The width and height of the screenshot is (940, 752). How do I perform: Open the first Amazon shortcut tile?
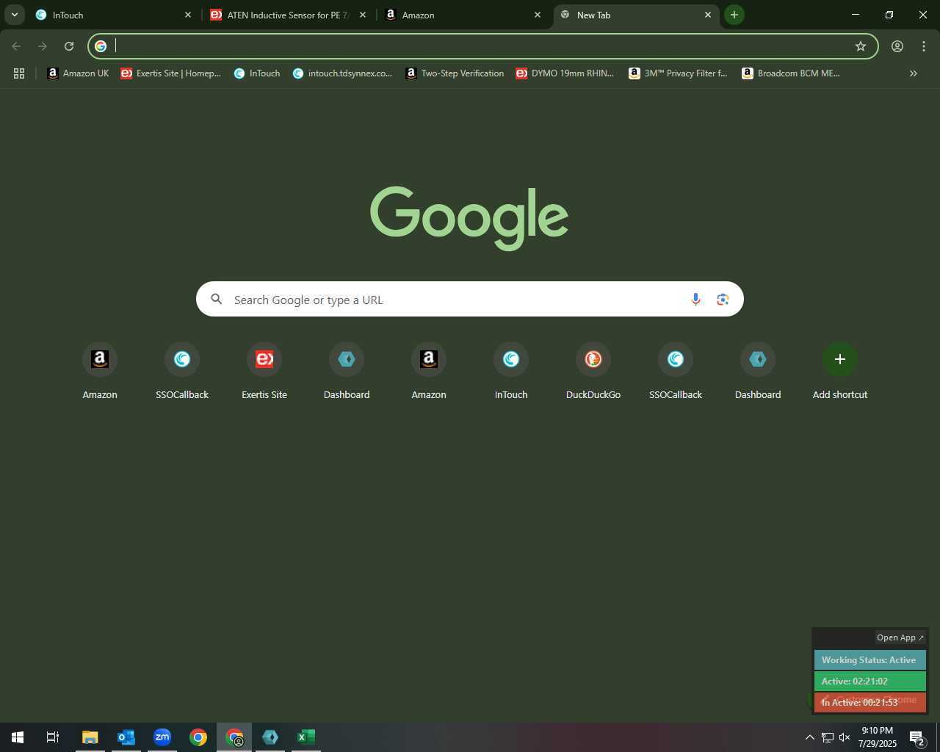(100, 372)
